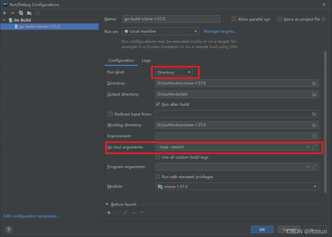Open help with the question mark button

[x=9, y=229]
